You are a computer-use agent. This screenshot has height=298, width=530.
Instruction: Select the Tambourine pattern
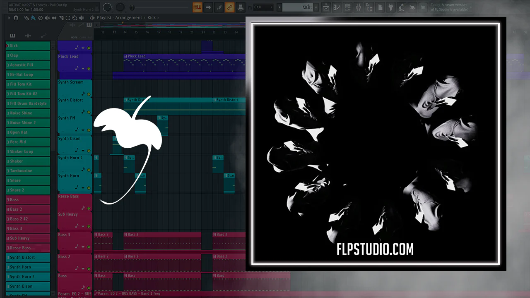[x=28, y=171]
